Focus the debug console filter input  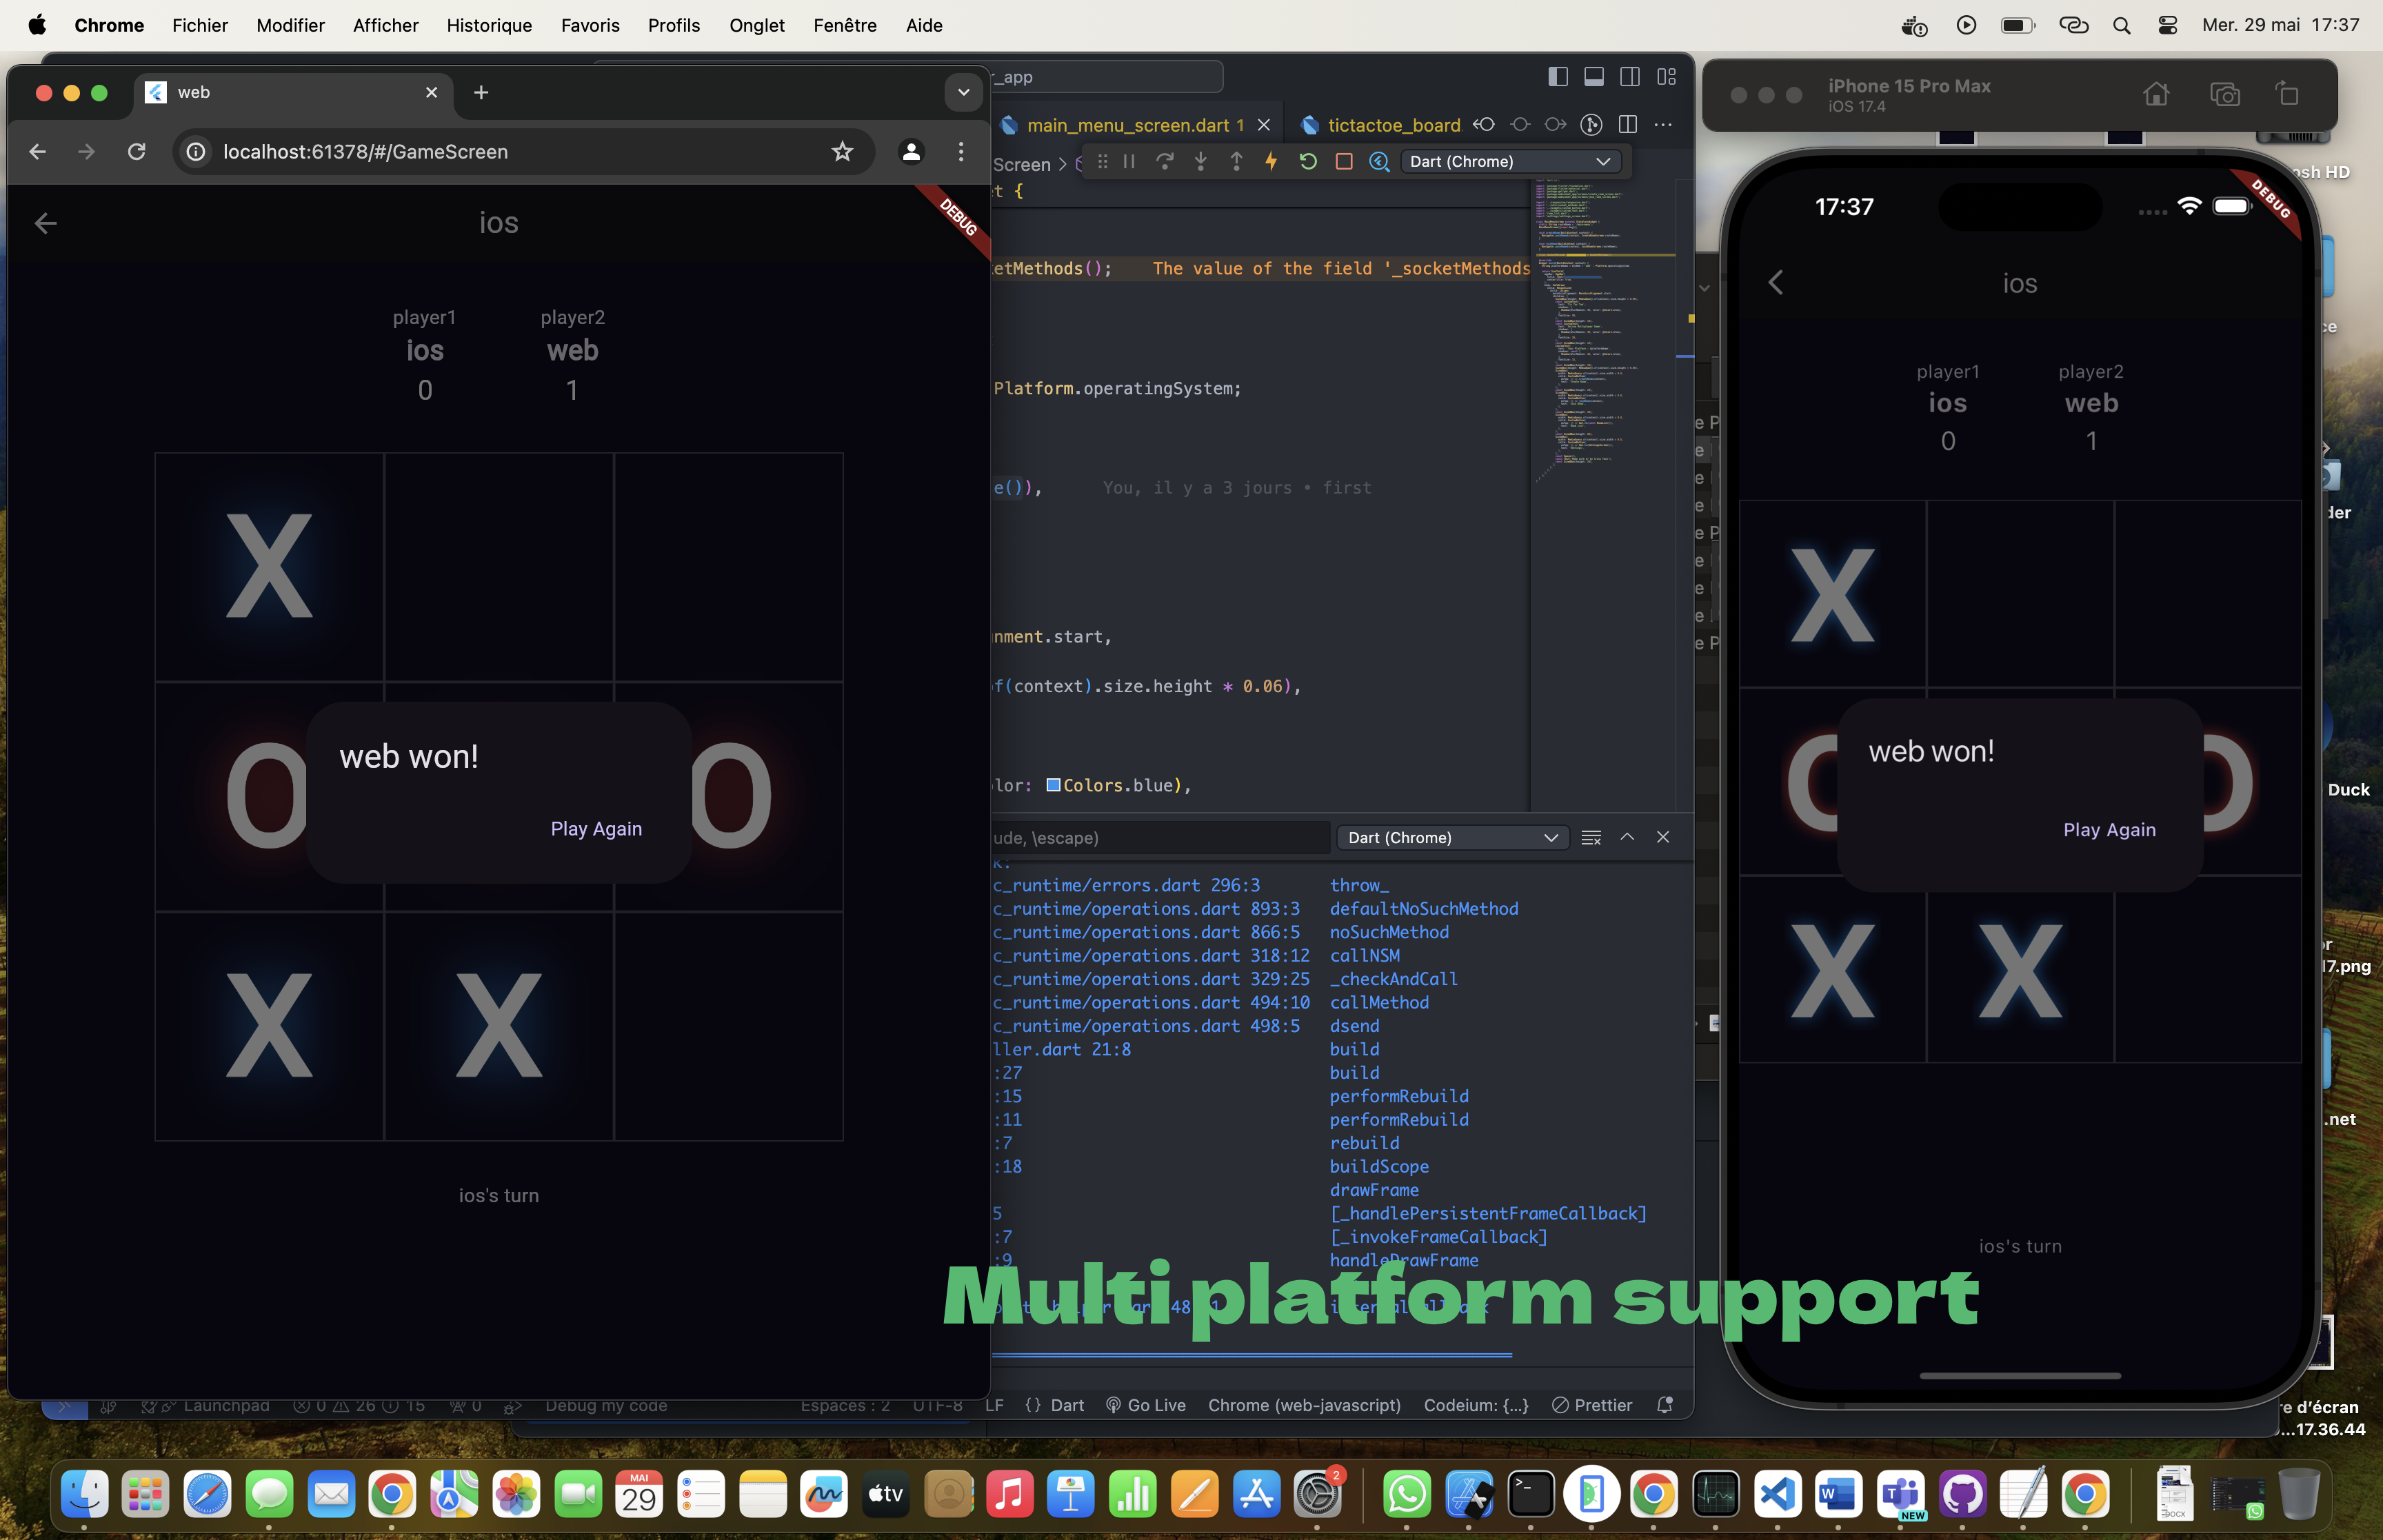tap(1160, 837)
